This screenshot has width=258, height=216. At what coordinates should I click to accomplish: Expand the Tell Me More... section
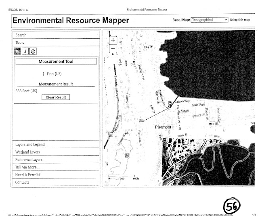click(56, 167)
